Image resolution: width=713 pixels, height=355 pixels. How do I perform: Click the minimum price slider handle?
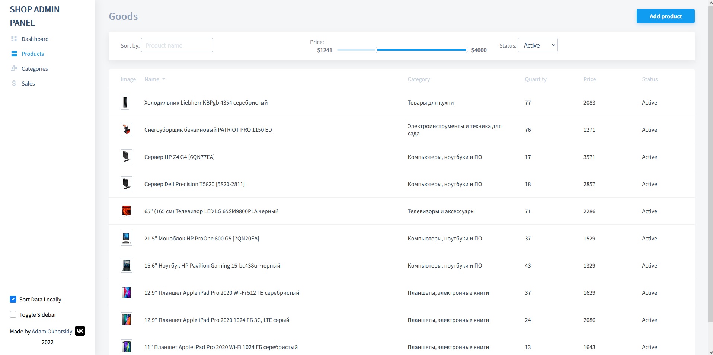[x=377, y=50]
